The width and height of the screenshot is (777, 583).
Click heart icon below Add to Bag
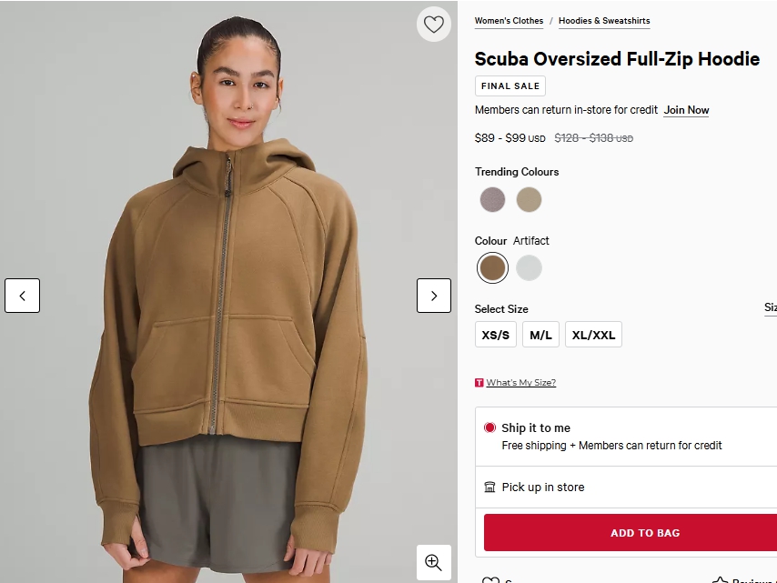click(x=490, y=580)
